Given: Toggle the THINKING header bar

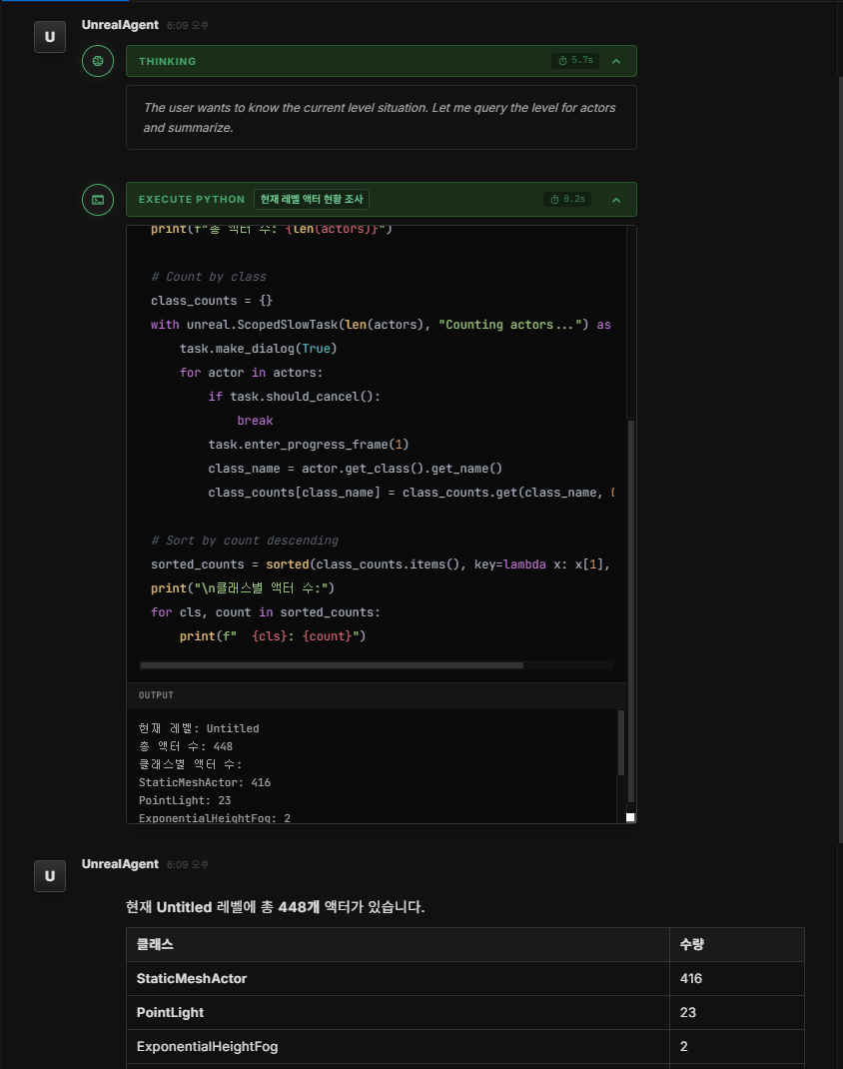Looking at the screenshot, I should coord(340,61).
